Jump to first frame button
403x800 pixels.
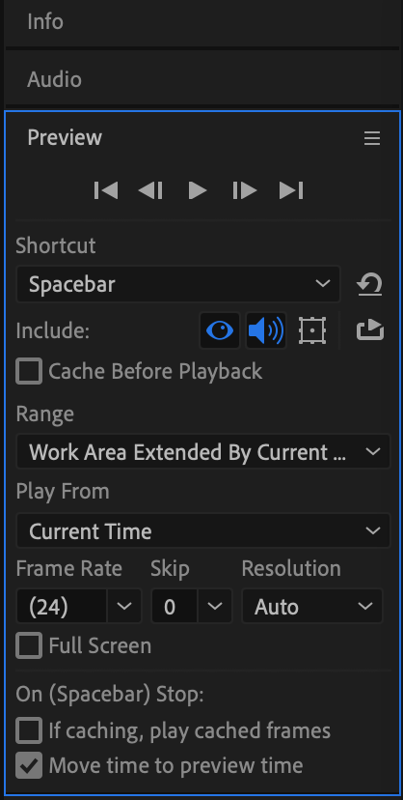click(x=106, y=190)
